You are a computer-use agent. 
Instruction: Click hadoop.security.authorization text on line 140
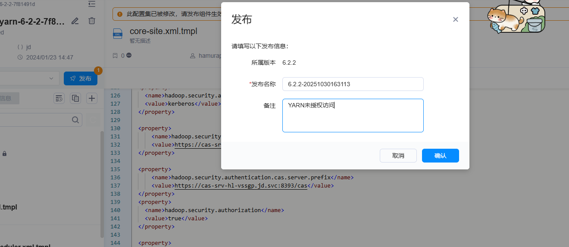click(213, 210)
